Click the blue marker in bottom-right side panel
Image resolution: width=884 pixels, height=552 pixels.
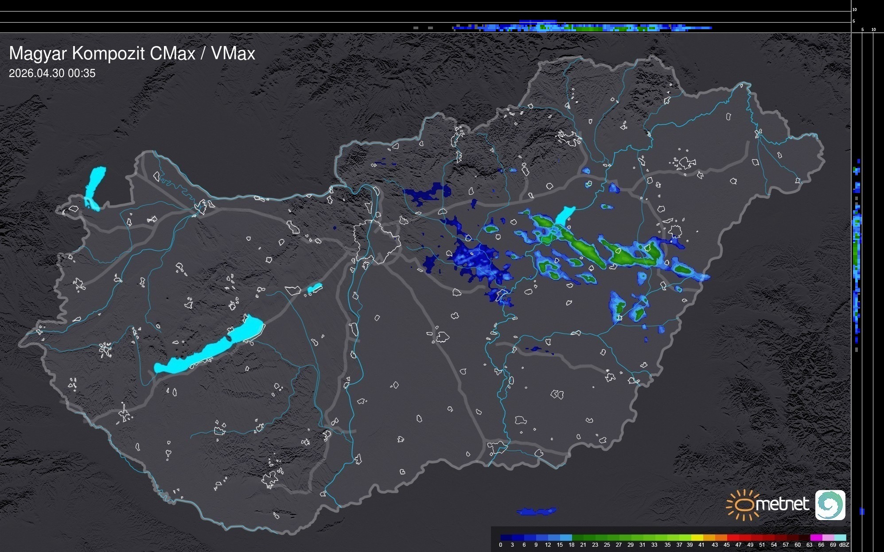(862, 511)
